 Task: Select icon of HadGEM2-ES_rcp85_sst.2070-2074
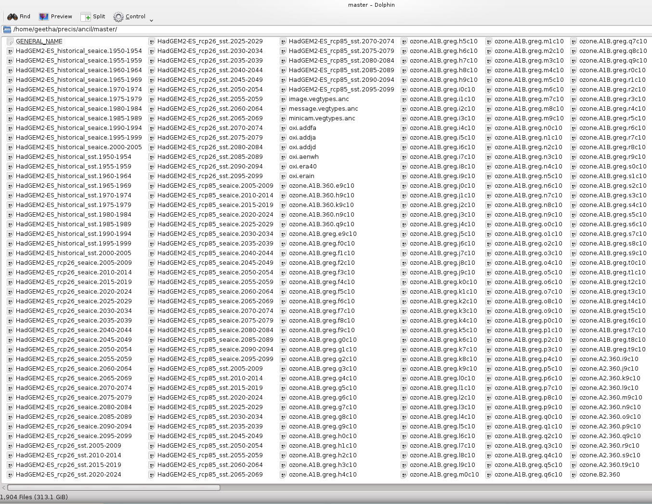click(283, 41)
